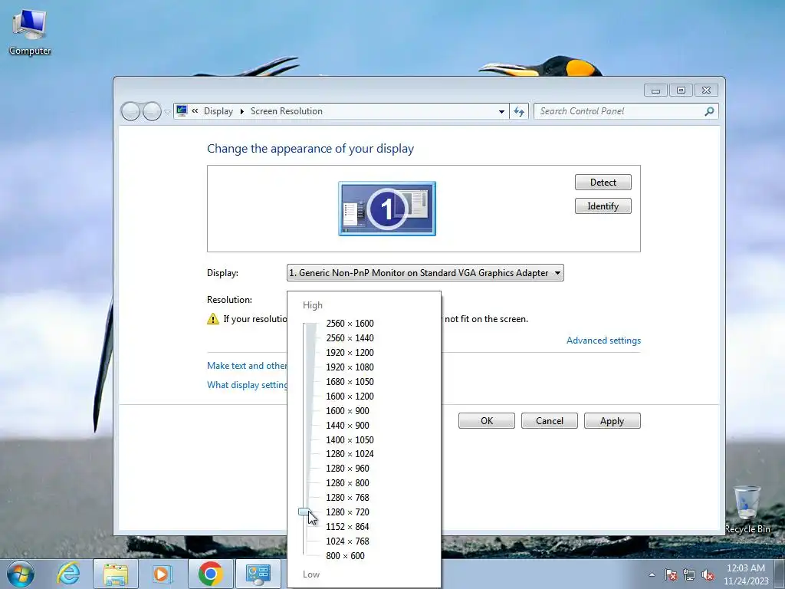Open Google Chrome from the taskbar
This screenshot has height=589, width=785.
point(210,574)
